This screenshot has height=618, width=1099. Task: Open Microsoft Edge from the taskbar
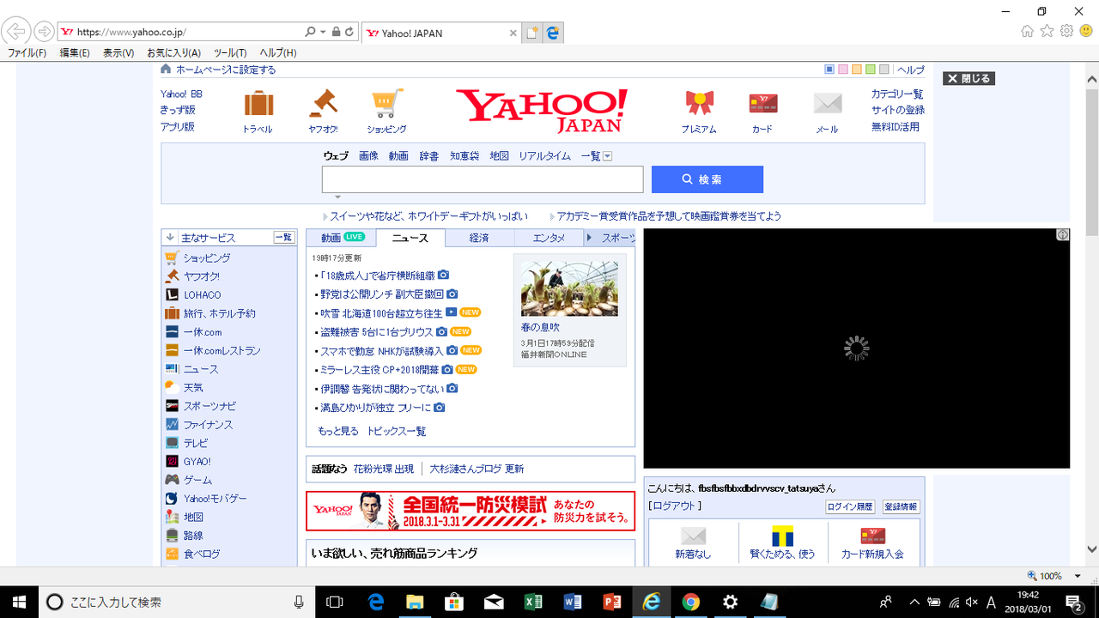coord(375,602)
